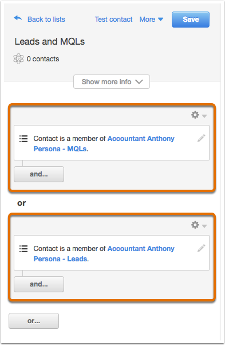
Task: Open Accountant Anthony Persona - MQLs list link
Action: [x=104, y=144]
